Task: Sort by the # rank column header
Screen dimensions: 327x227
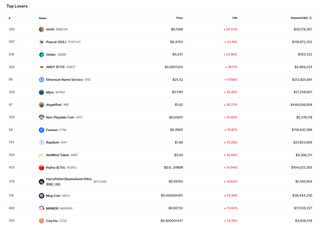Action: pyautogui.click(x=9, y=18)
